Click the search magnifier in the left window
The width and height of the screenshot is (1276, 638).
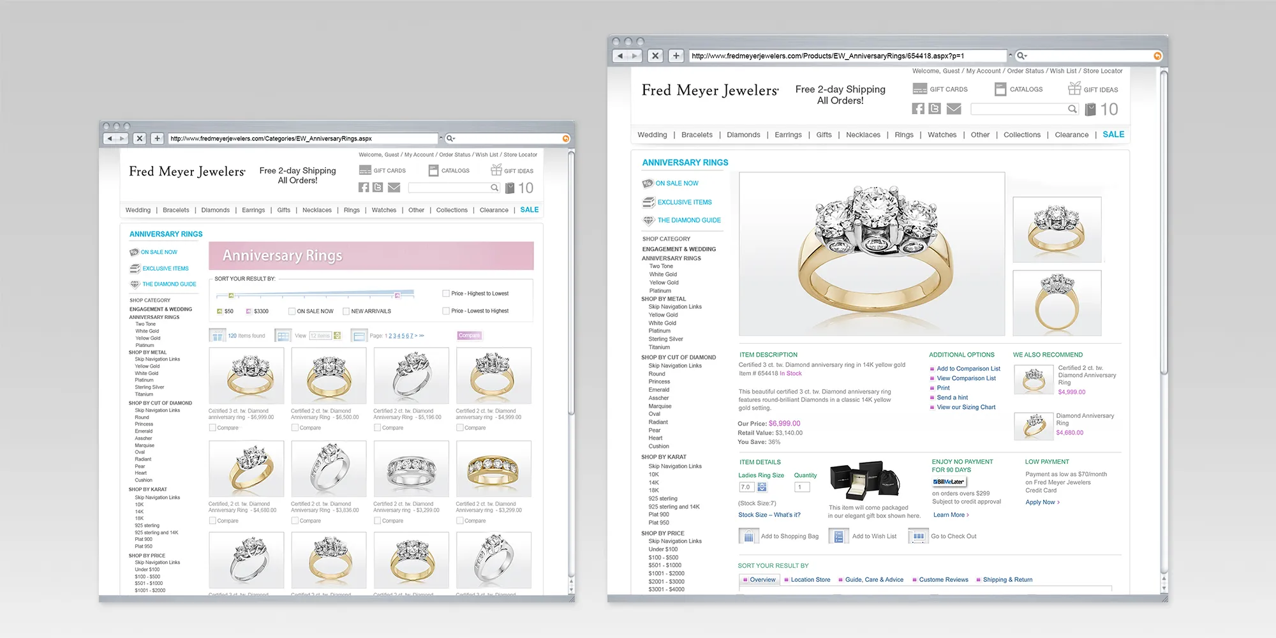tap(494, 188)
